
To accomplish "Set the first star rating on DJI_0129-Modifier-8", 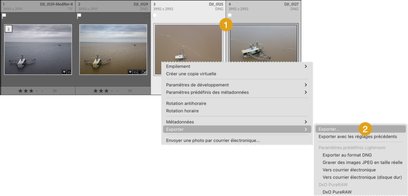I will (x=21, y=91).
